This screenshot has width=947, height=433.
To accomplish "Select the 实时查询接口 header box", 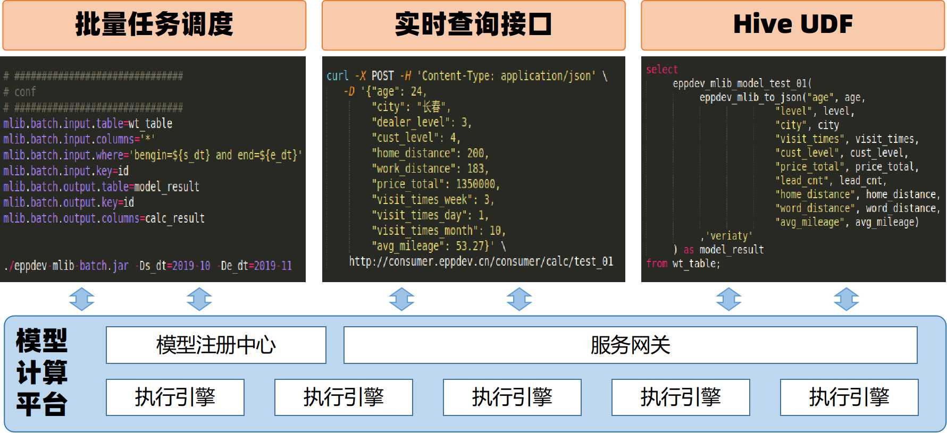I will click(473, 25).
